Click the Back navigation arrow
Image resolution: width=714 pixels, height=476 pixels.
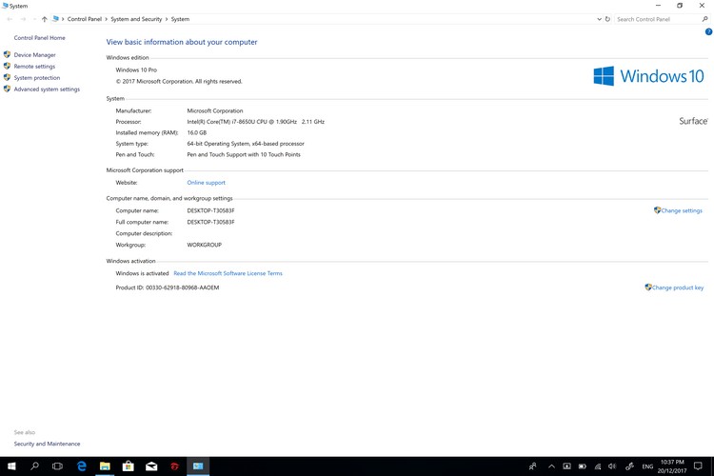tap(10, 19)
